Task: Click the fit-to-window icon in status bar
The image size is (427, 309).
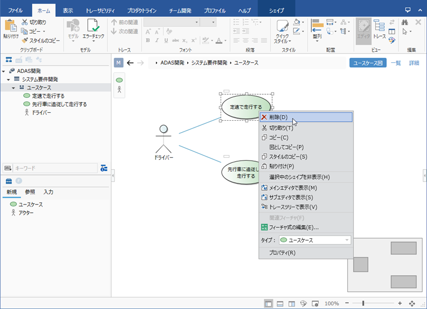Action: point(412,303)
